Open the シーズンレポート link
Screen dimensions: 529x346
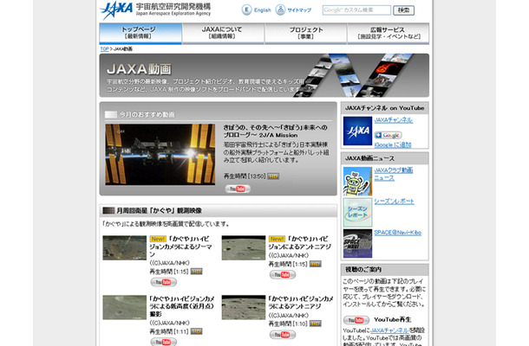coord(394,202)
